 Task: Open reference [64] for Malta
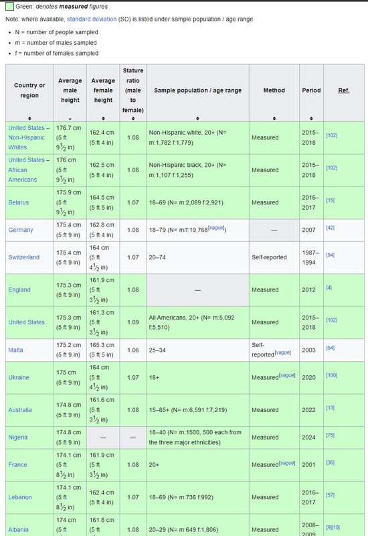click(x=330, y=348)
